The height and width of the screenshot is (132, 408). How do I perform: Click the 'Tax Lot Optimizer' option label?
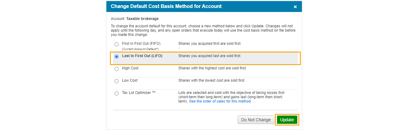[139, 93]
